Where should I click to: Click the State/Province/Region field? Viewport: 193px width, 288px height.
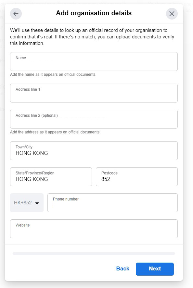pyautogui.click(x=51, y=177)
